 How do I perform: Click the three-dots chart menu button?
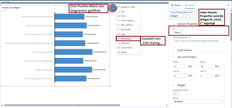pyautogui.click(x=113, y=8)
